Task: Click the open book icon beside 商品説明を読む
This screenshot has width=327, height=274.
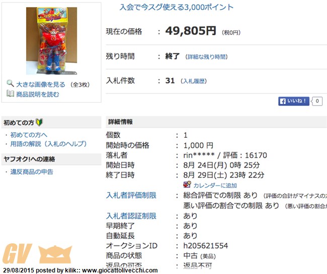Action: pyautogui.click(x=10, y=94)
